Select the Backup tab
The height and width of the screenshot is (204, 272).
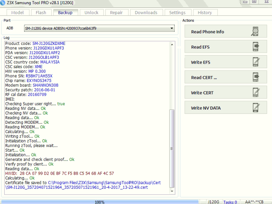(x=65, y=12)
